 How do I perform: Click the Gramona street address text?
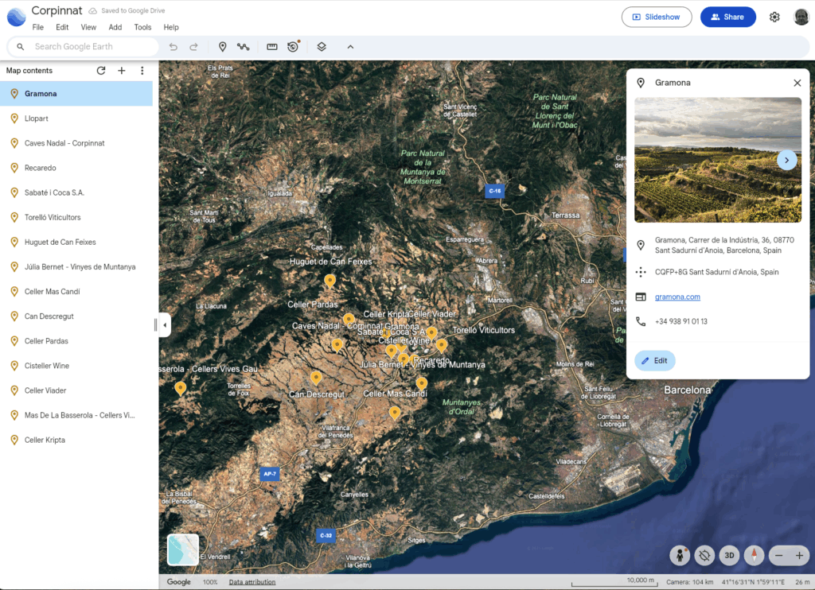click(x=724, y=245)
